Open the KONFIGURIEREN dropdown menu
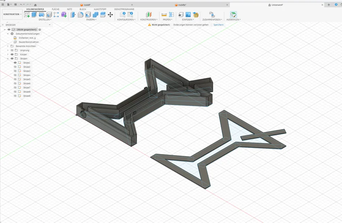The width and height of the screenshot is (342, 223). (126, 20)
